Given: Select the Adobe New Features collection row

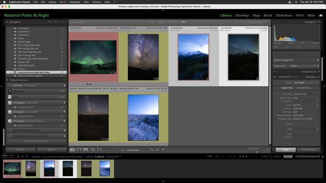Looking at the screenshot, I should [37, 72].
